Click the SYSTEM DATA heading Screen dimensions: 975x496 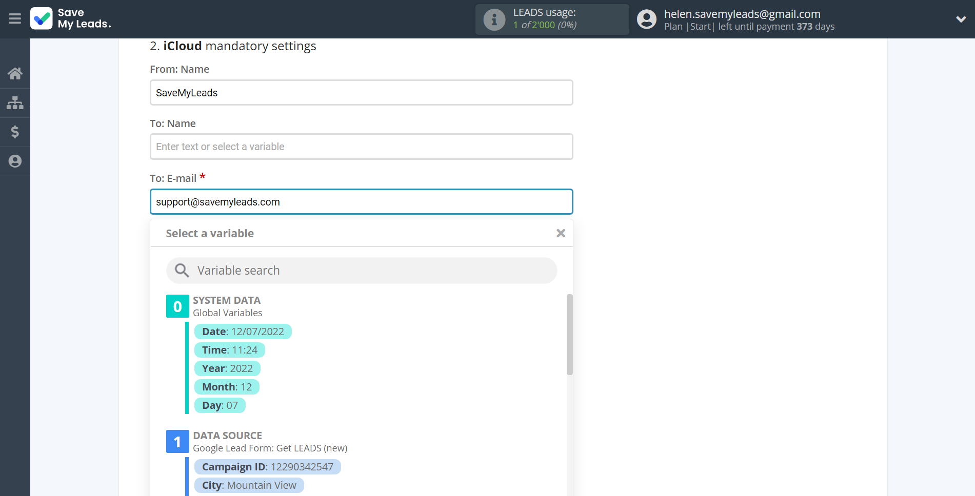(227, 300)
